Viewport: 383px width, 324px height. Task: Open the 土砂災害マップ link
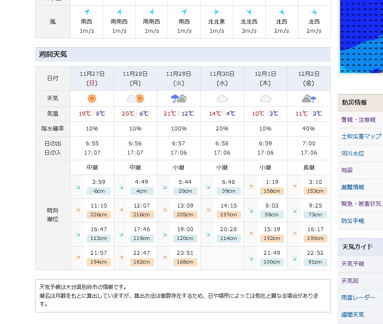tap(361, 136)
